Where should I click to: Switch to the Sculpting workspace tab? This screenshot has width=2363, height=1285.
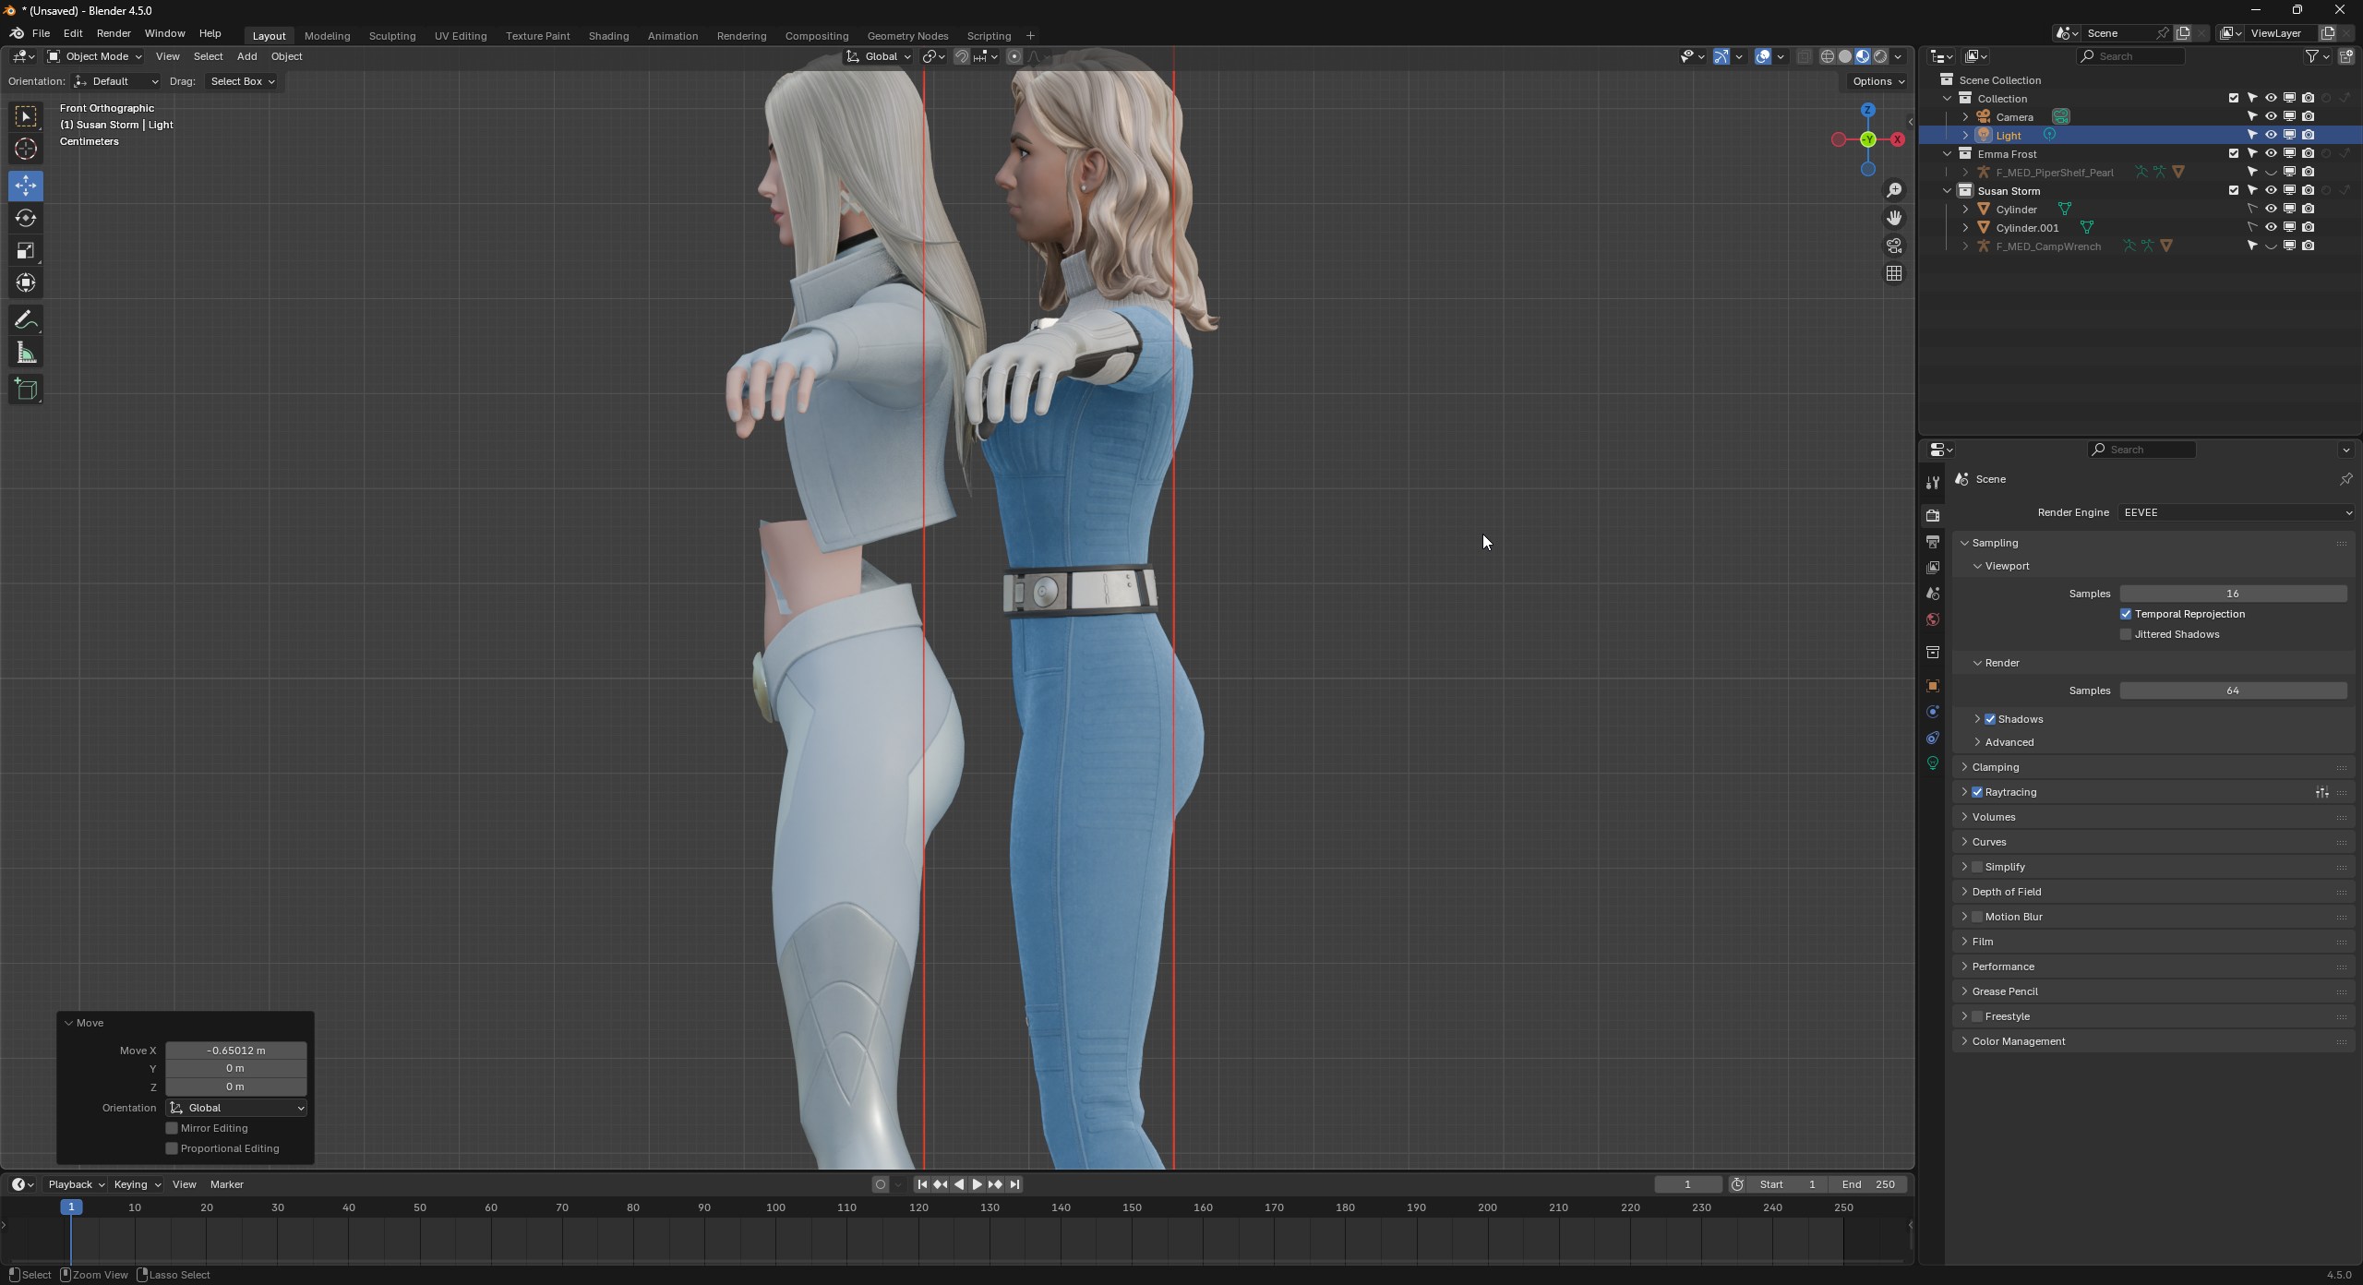(392, 36)
